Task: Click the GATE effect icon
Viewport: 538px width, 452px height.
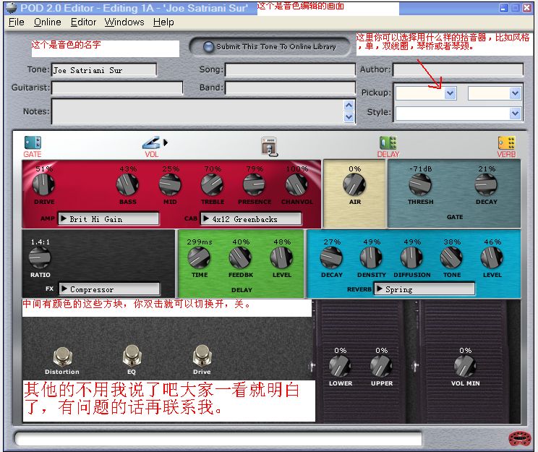Action: [x=33, y=142]
